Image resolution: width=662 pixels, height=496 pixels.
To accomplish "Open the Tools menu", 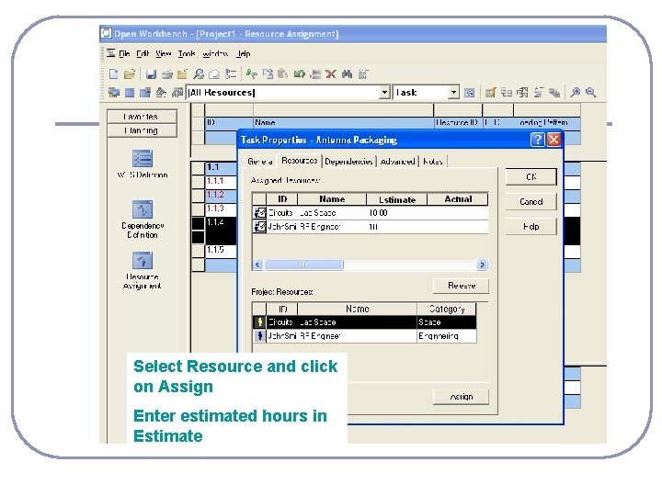I will tap(186, 54).
